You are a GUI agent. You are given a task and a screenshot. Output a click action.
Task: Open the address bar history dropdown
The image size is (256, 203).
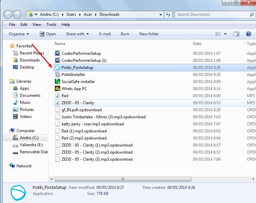(x=161, y=14)
